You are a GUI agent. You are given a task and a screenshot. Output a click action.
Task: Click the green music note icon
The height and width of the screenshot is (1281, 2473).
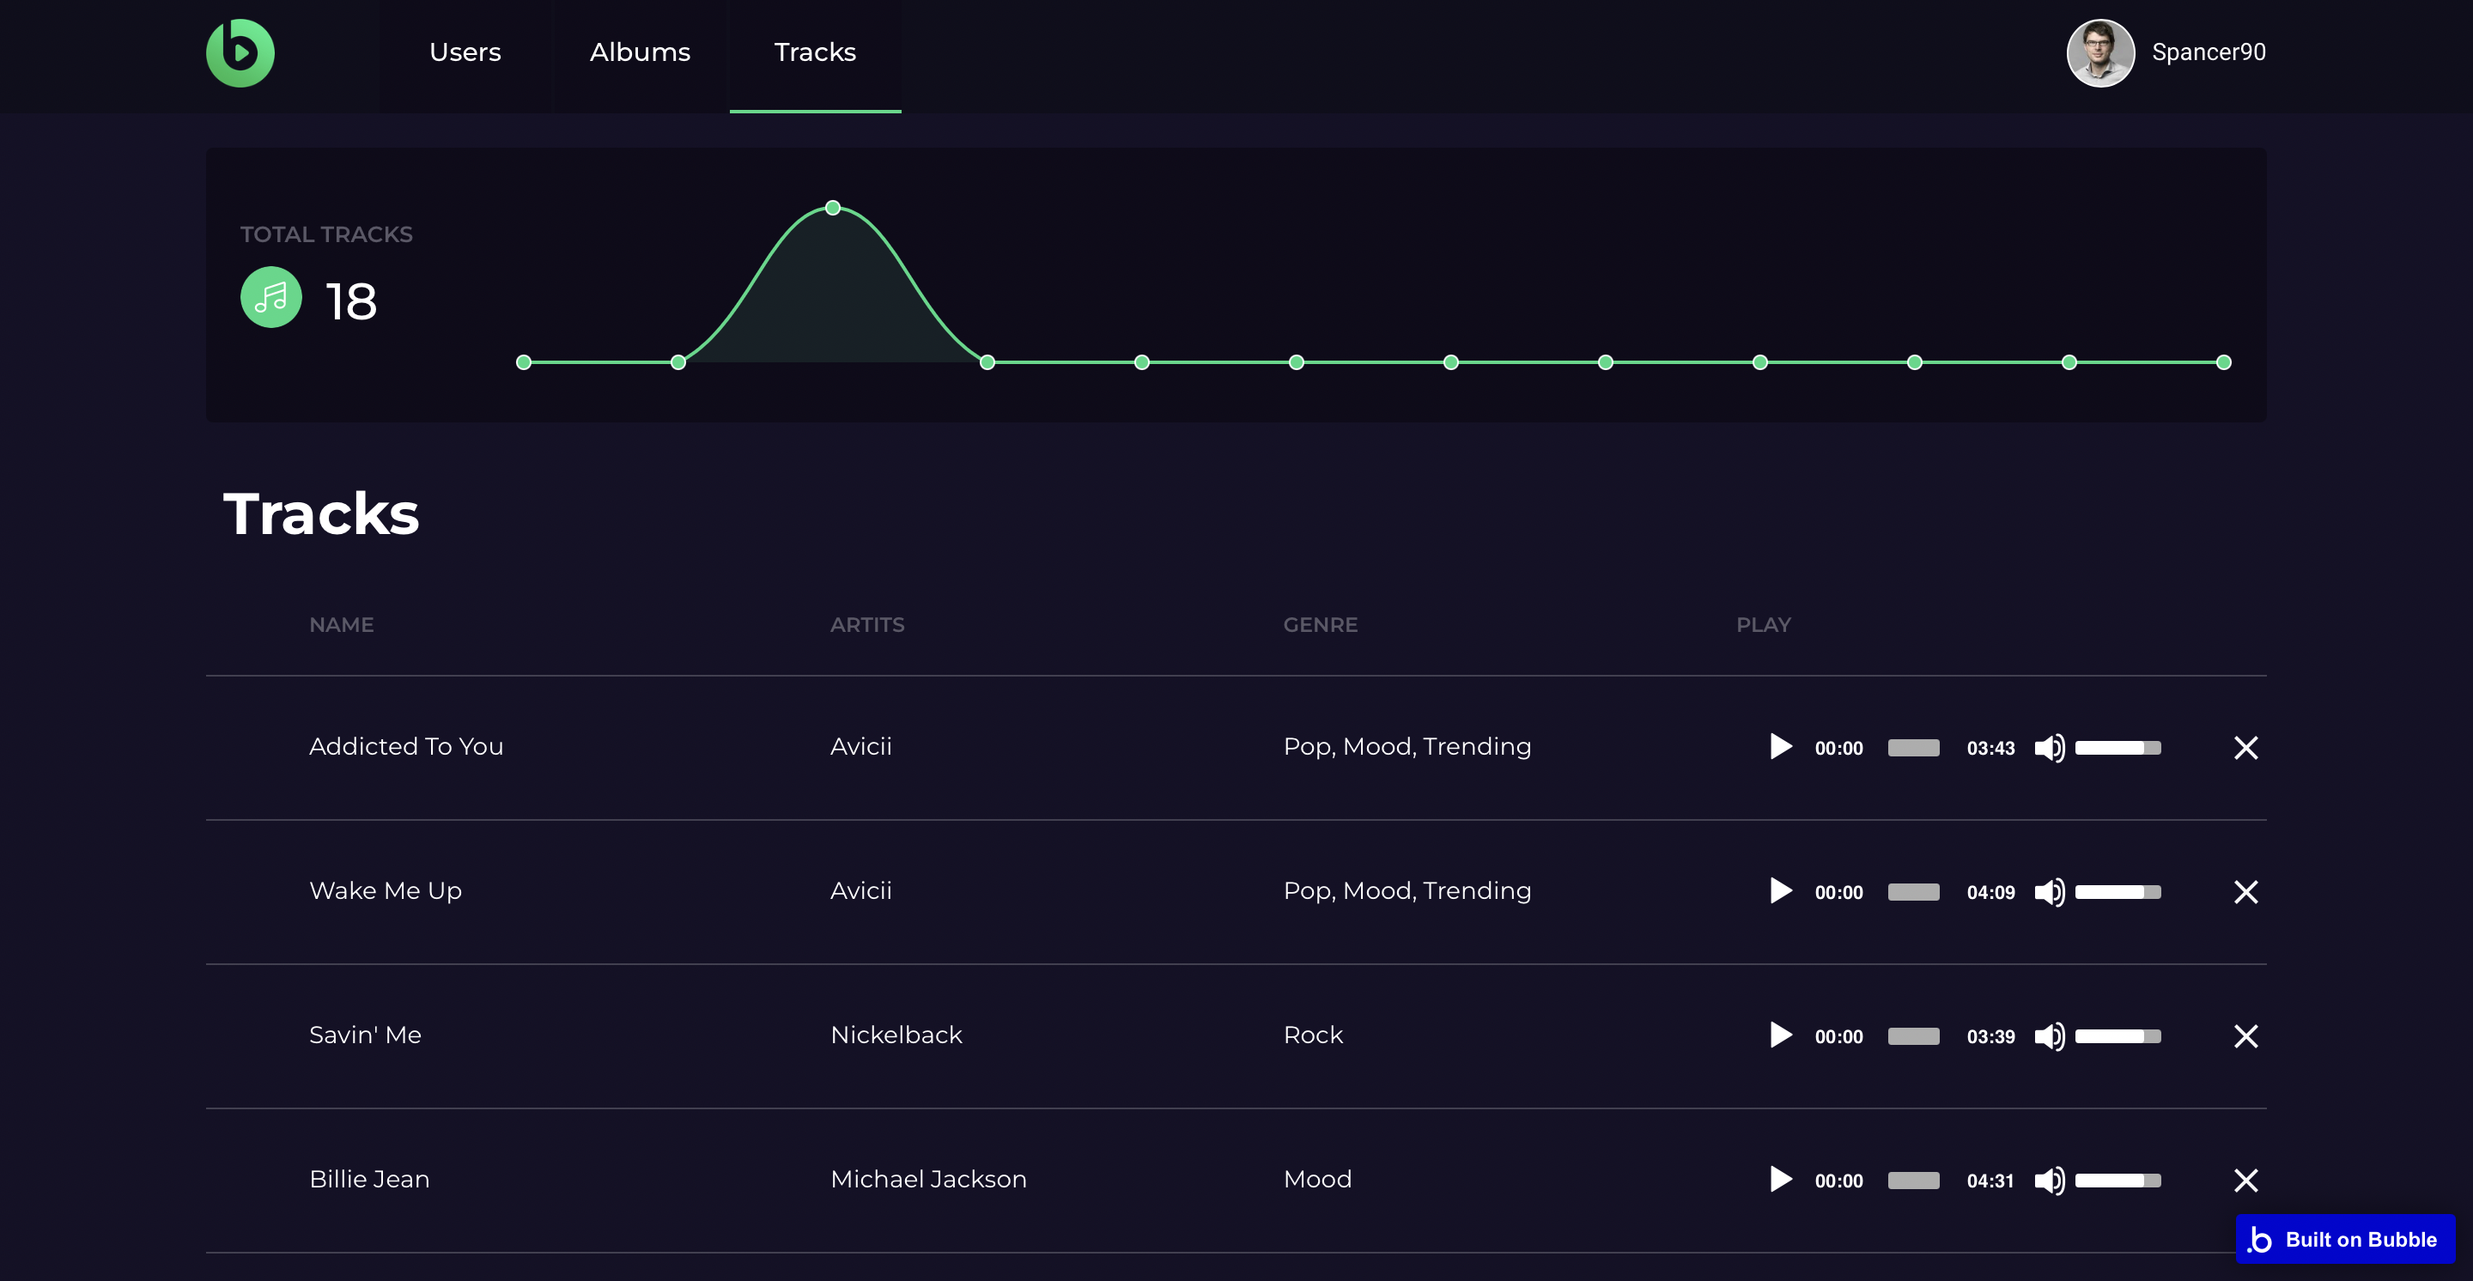pyautogui.click(x=270, y=296)
